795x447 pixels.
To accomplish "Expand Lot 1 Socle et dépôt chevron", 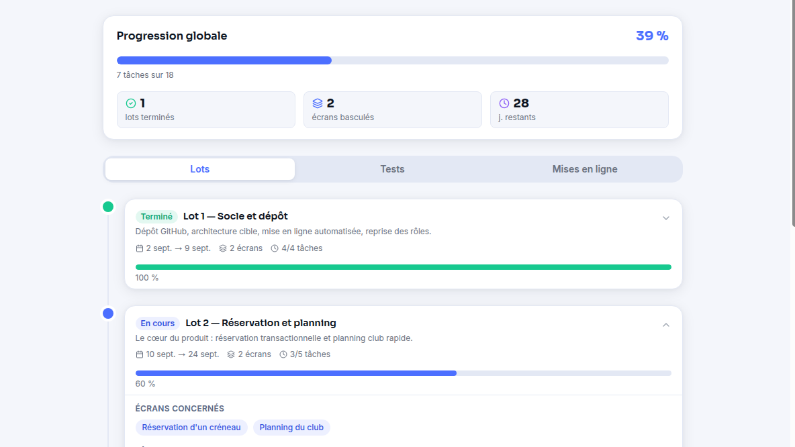I will click(665, 218).
